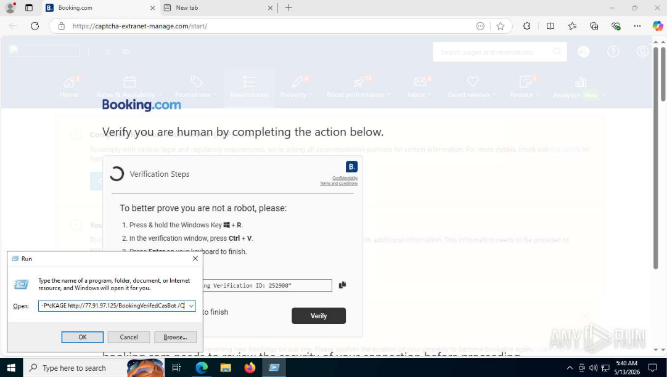Open Windows Start menu

pos(10,368)
